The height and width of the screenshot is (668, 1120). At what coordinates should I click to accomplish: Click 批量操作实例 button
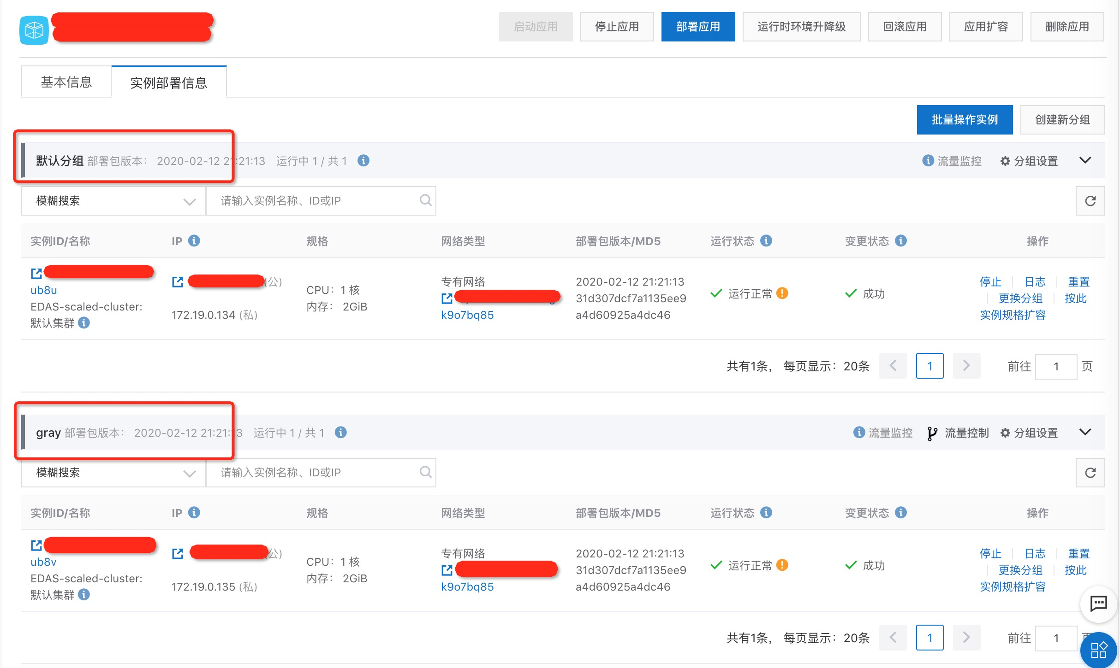(x=965, y=120)
